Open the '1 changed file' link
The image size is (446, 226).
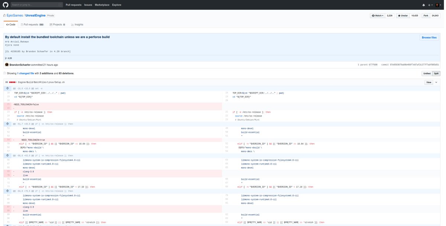pyautogui.click(x=26, y=73)
